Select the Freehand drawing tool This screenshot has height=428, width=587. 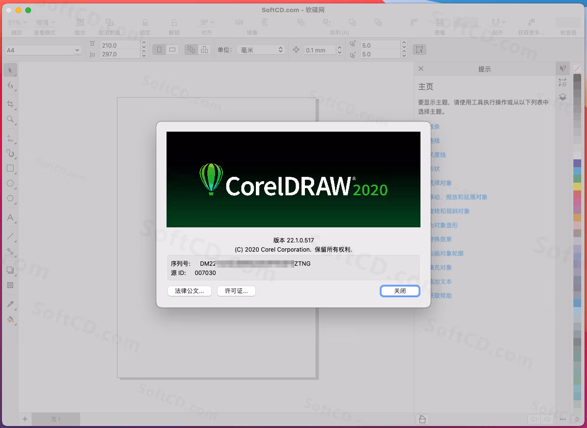pos(10,138)
